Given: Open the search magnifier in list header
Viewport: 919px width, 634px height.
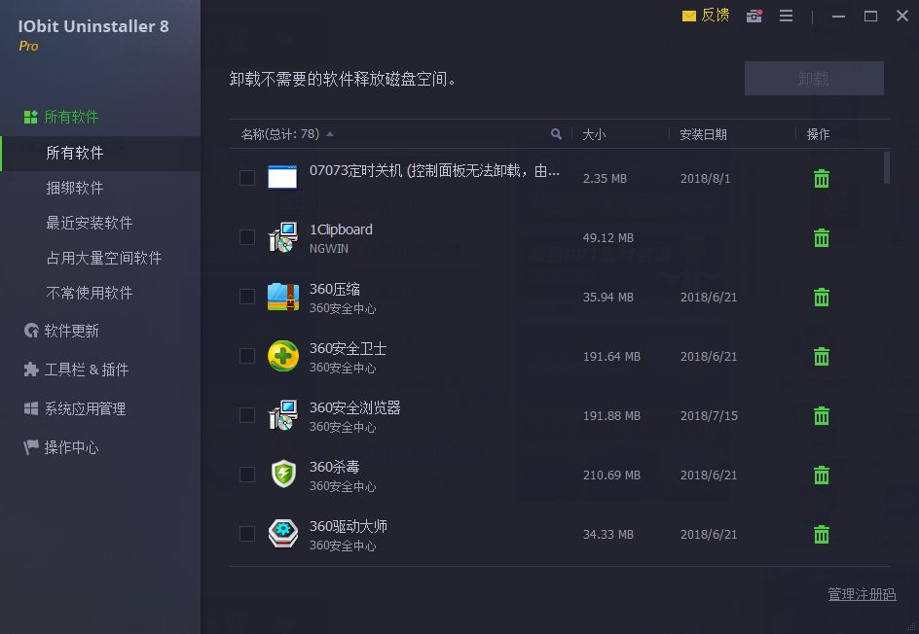Looking at the screenshot, I should (556, 134).
